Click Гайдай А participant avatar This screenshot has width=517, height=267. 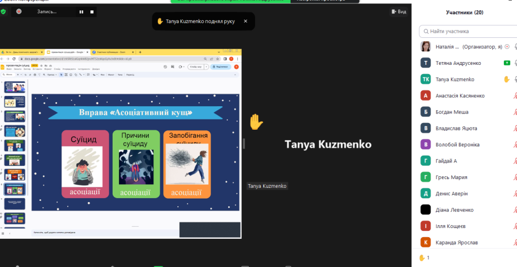426,161
